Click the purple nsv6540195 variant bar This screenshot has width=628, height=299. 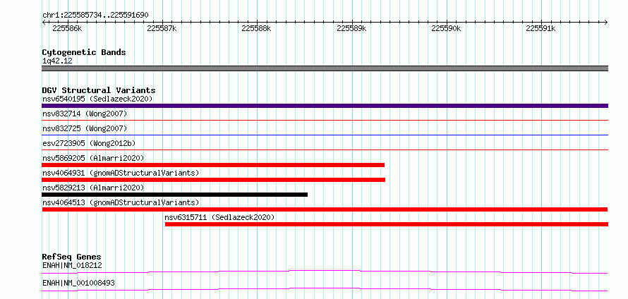tap(325, 106)
